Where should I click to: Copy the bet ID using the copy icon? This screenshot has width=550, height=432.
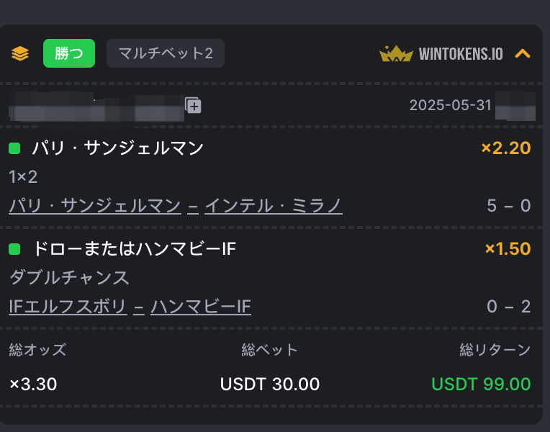pos(193,105)
